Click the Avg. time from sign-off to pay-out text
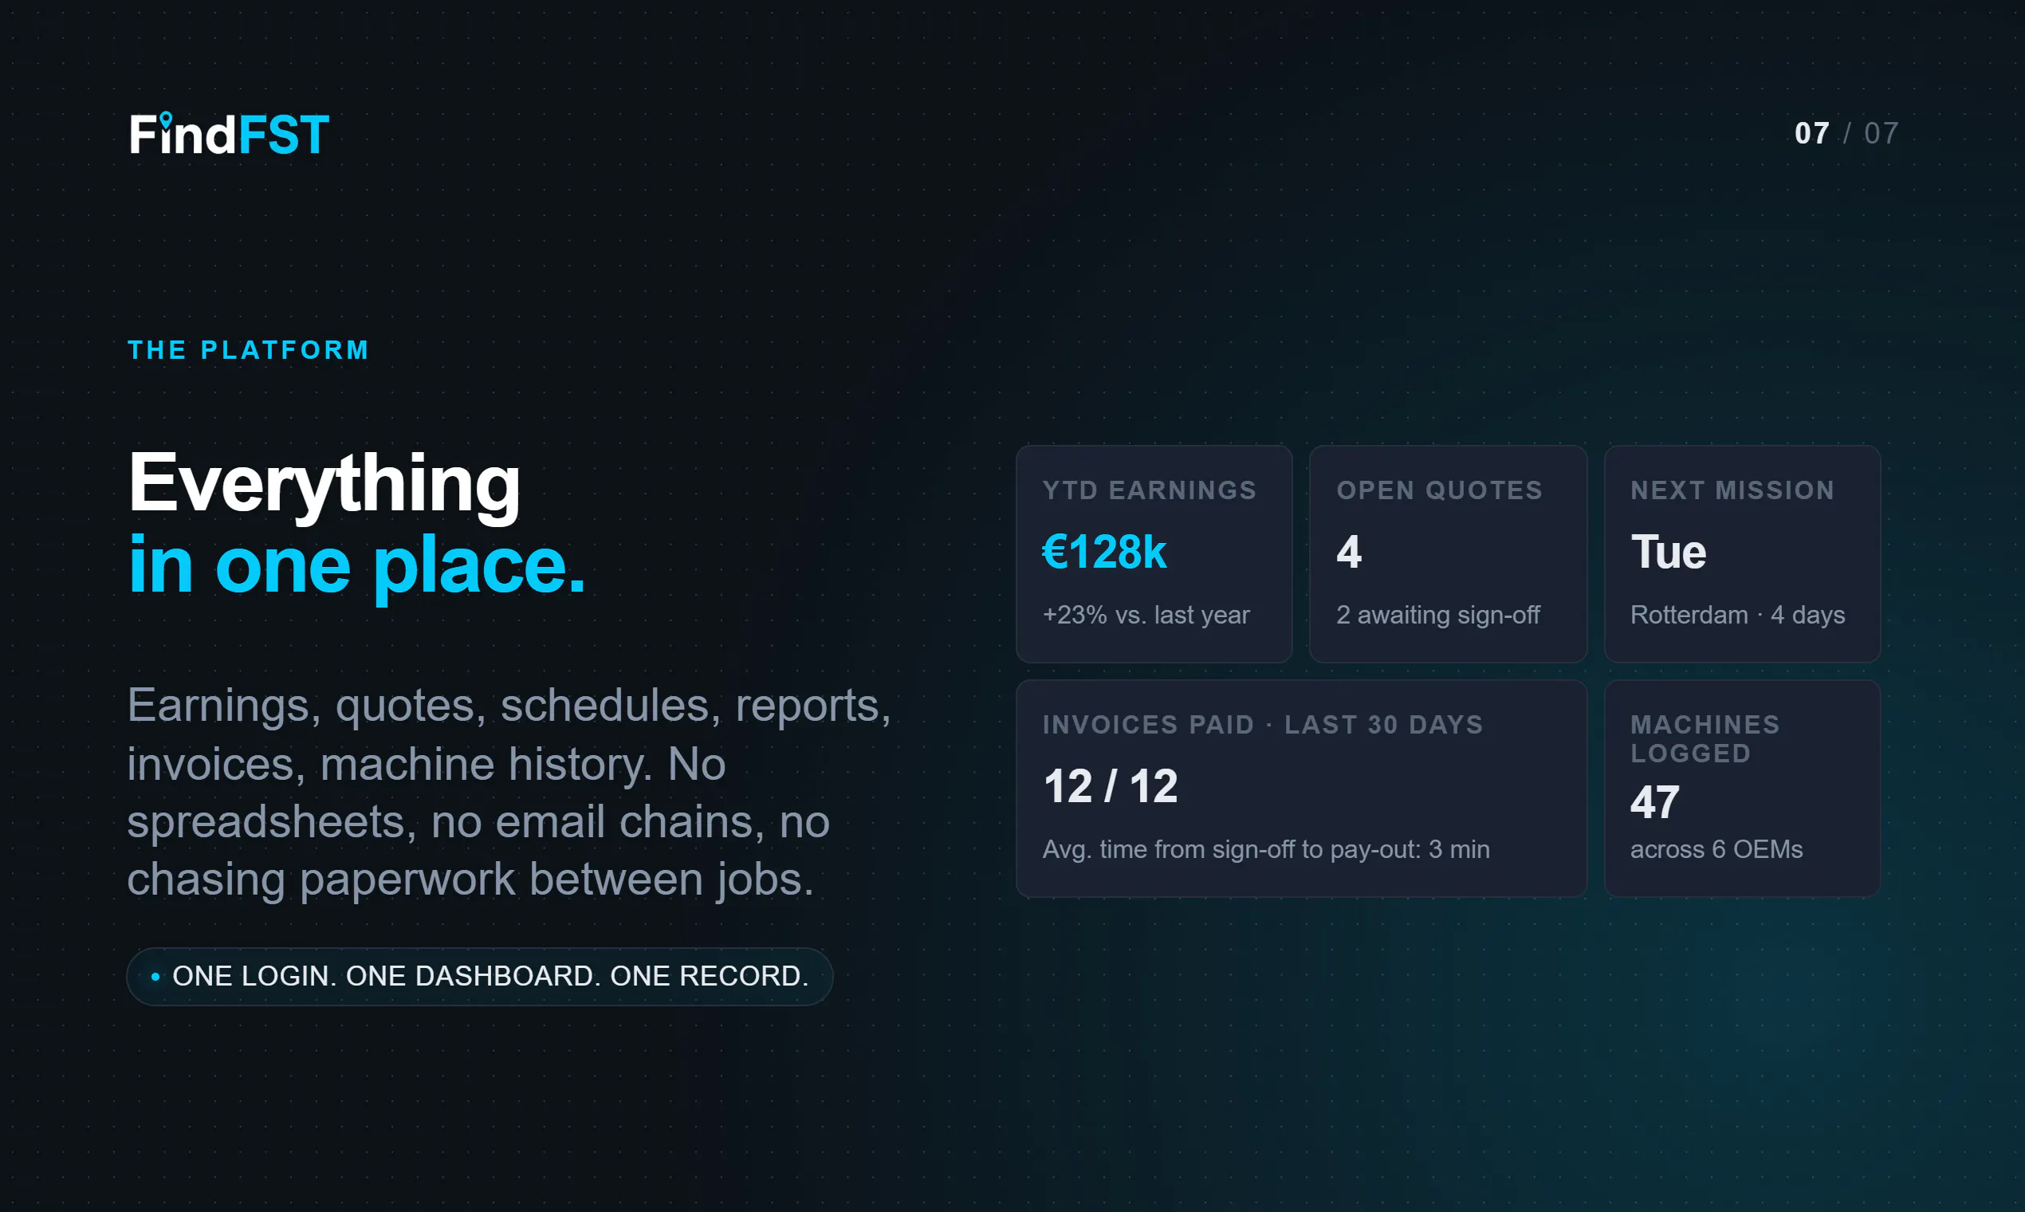2025x1212 pixels. point(1266,849)
